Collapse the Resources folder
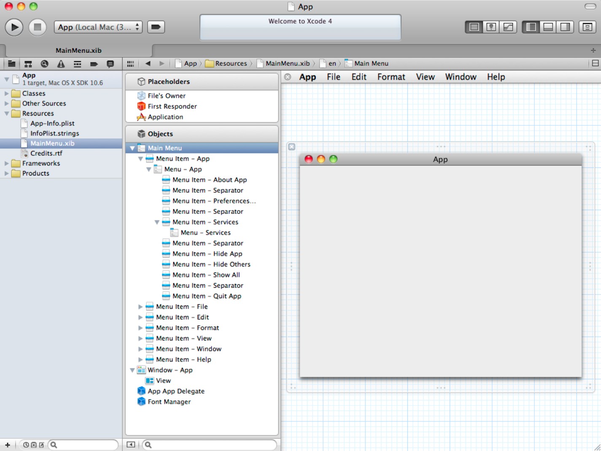The image size is (601, 451). pos(6,113)
